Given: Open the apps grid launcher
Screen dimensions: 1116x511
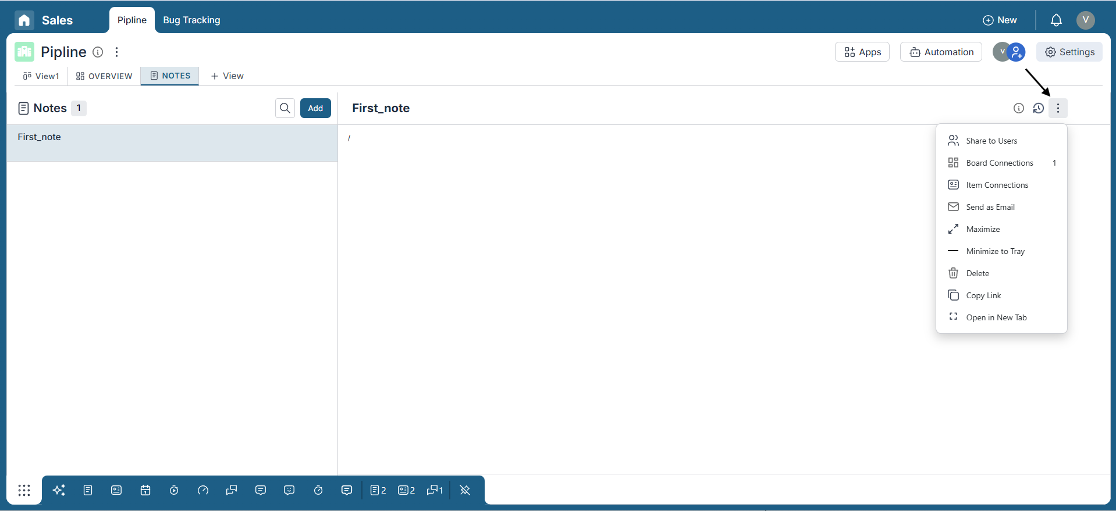Looking at the screenshot, I should click(x=24, y=490).
